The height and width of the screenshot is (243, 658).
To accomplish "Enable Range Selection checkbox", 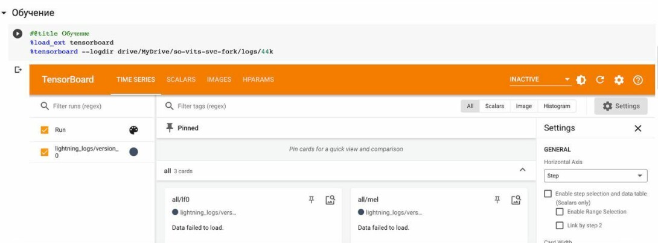I will click(560, 212).
